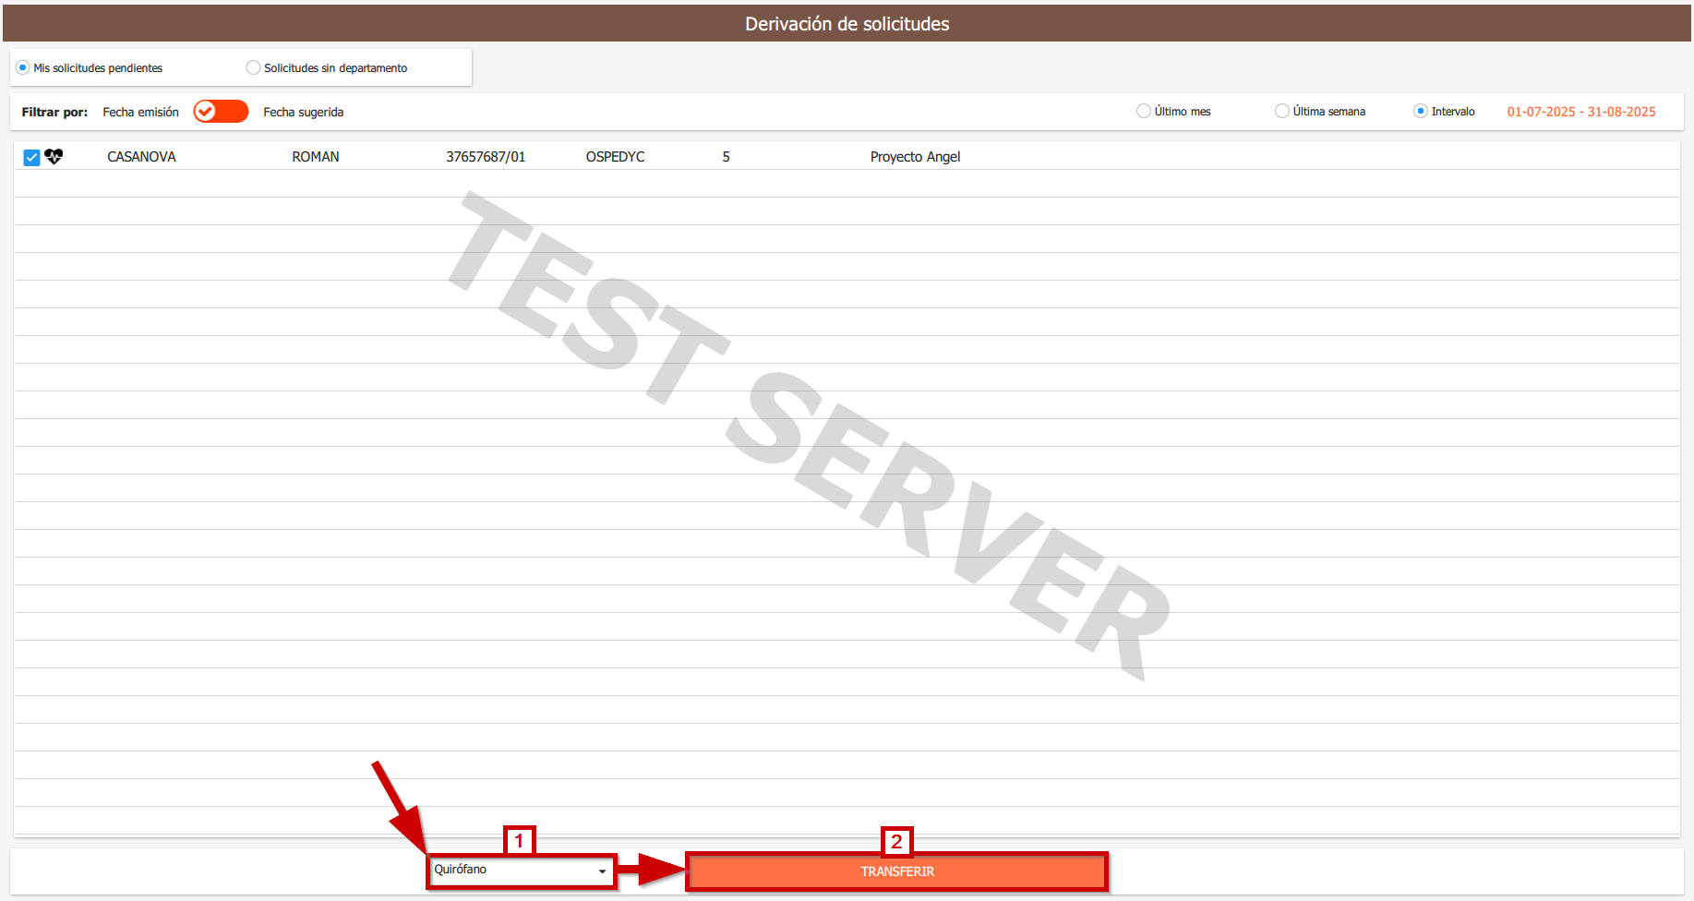The image size is (1694, 901).
Task: Click the CASANOVA surname cell
Action: [x=141, y=157]
